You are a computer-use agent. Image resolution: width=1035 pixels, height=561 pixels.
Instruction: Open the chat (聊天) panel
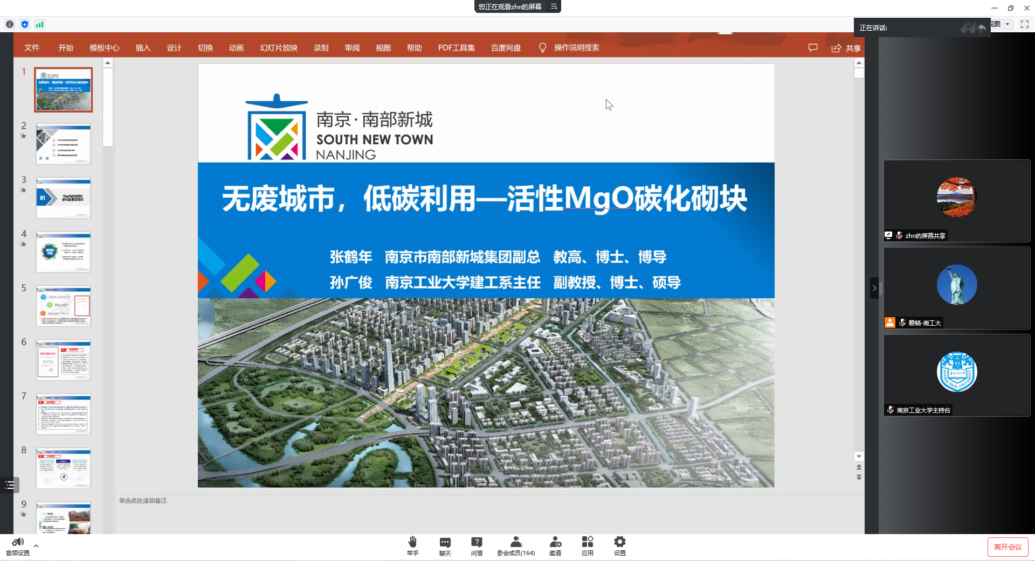[x=445, y=542]
